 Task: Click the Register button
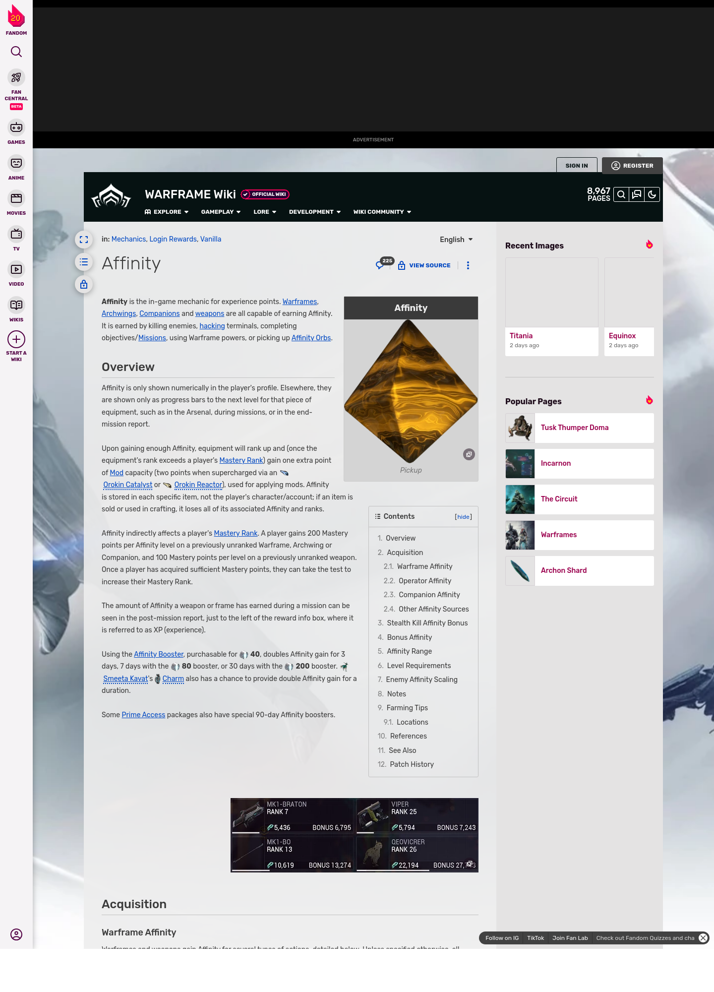pyautogui.click(x=632, y=166)
